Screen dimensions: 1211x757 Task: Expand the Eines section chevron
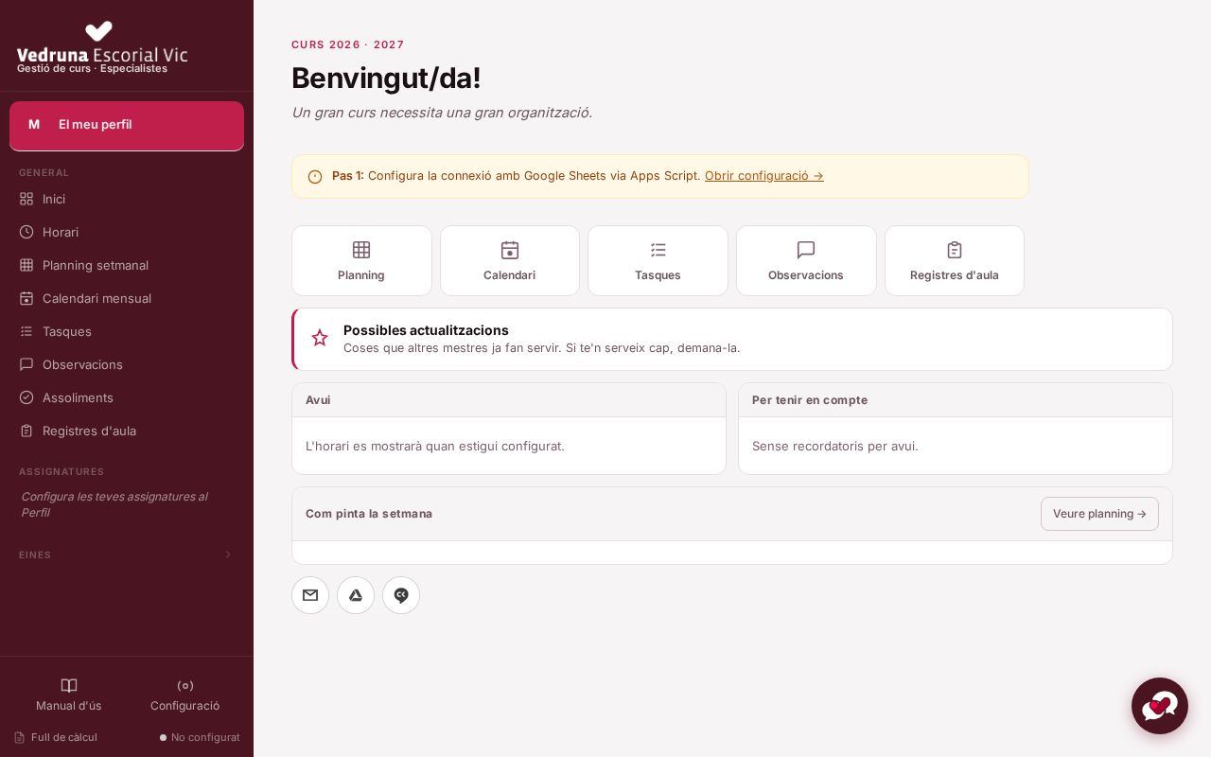[227, 555]
